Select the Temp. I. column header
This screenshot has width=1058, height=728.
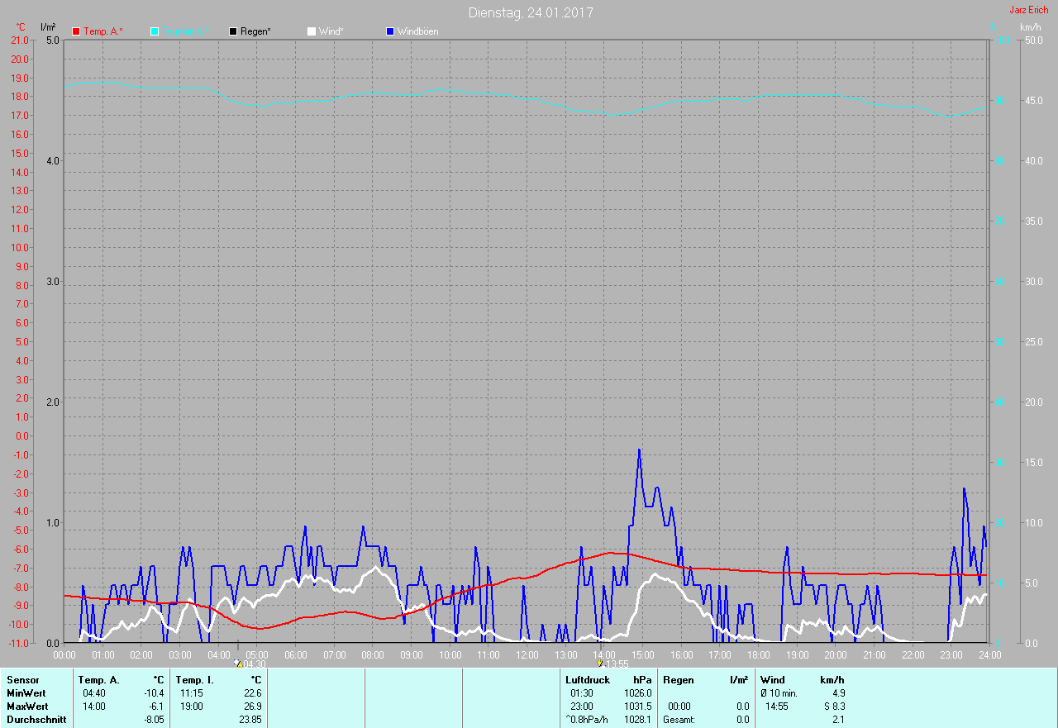194,679
